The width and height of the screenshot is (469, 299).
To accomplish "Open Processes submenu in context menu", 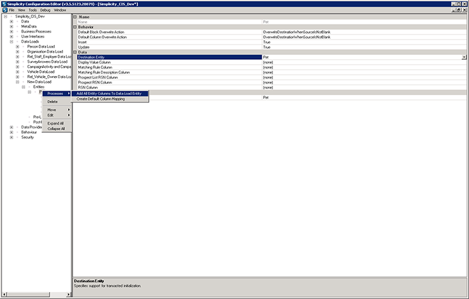I will click(x=57, y=94).
